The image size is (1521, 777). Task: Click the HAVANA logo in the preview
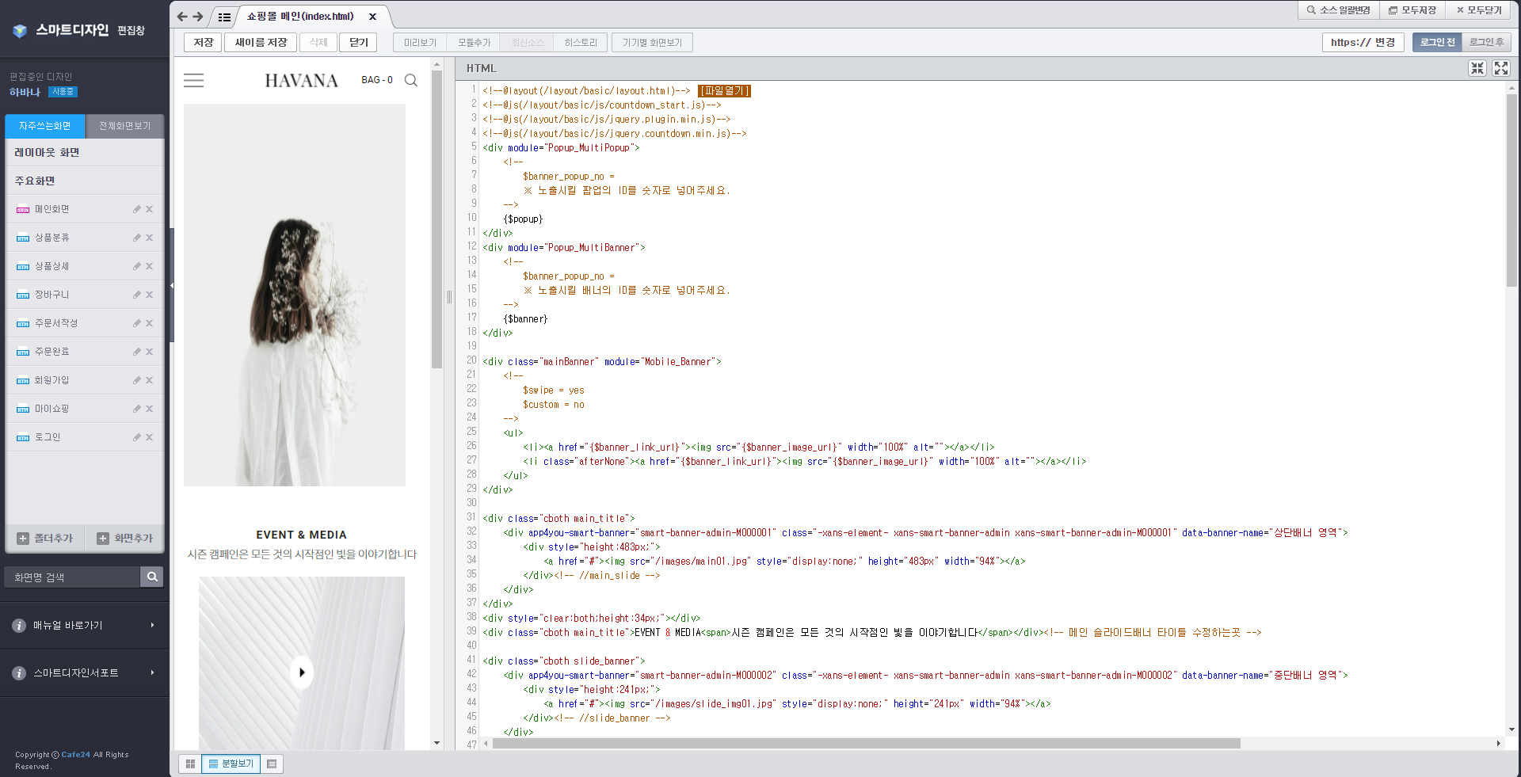coord(301,80)
